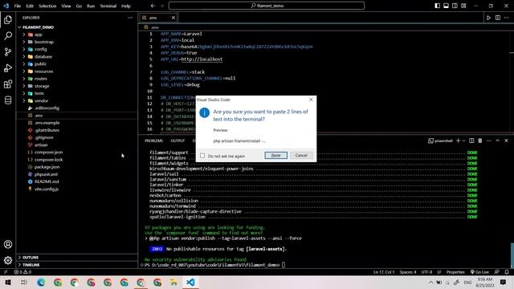The width and height of the screenshot is (514, 289).
Task: Open the Selection menu
Action: [47, 6]
